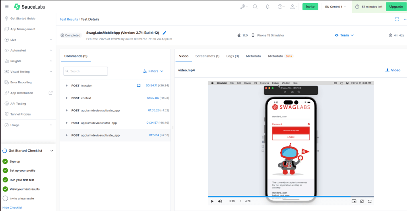Click the pencil icon to edit test name

point(165,33)
